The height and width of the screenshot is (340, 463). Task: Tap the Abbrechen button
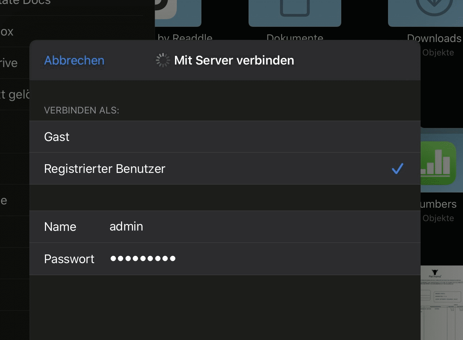pyautogui.click(x=74, y=60)
